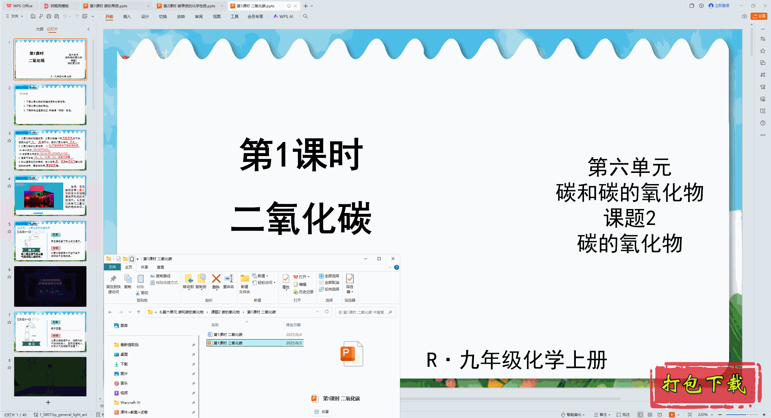The image size is (771, 418).
Task: Switch to slide sorter view icon
Action: (650, 414)
